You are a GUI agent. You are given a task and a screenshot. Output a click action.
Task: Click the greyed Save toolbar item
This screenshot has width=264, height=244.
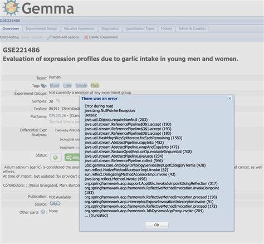coord(25,37)
